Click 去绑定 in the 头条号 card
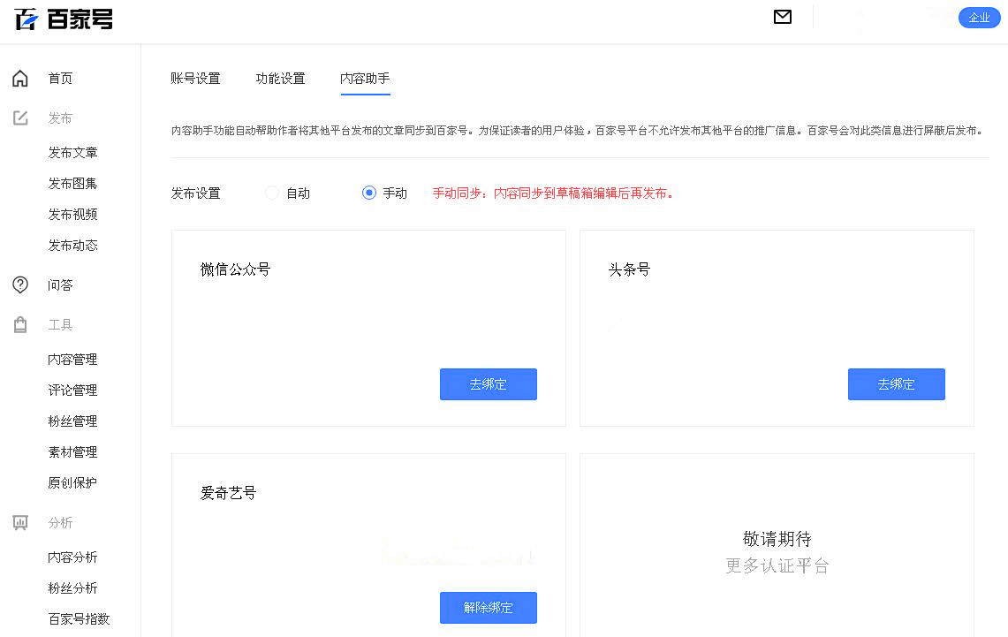This screenshot has width=1008, height=637. 897,384
